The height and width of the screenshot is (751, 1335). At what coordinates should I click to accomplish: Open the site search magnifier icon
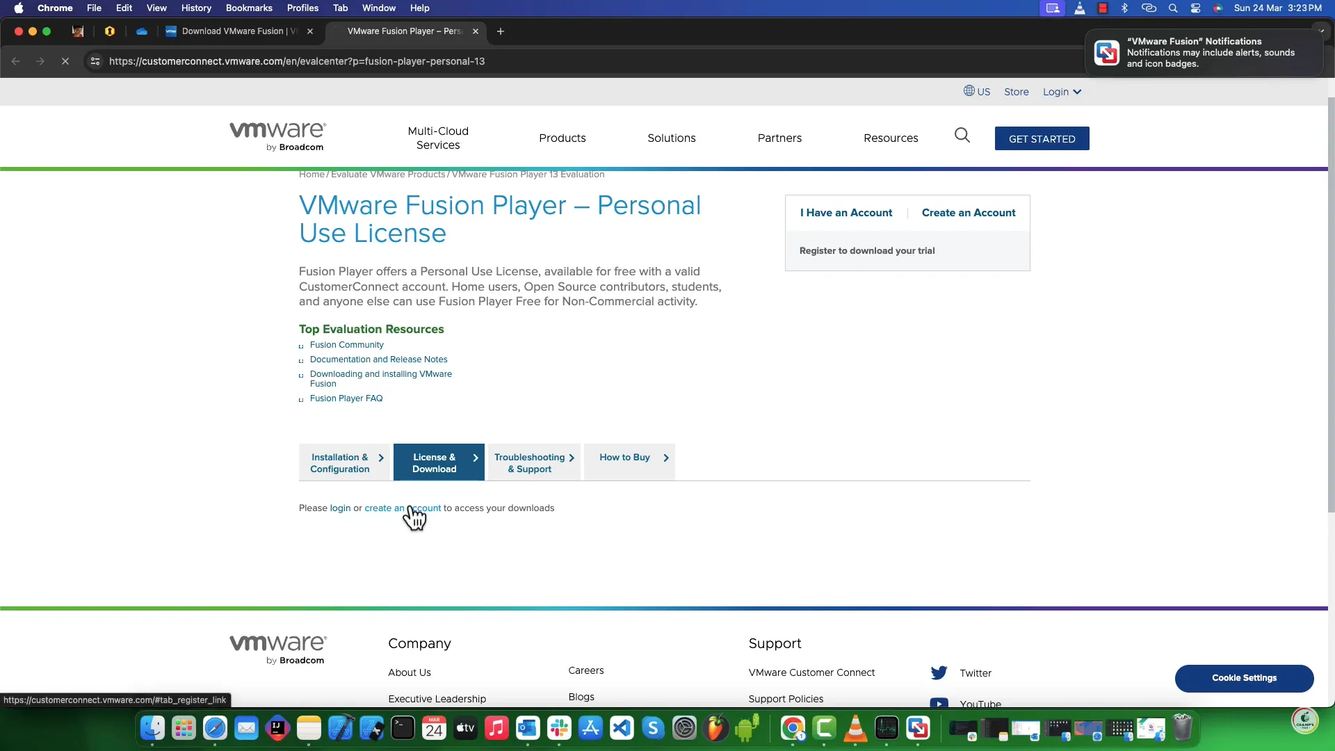click(x=962, y=135)
